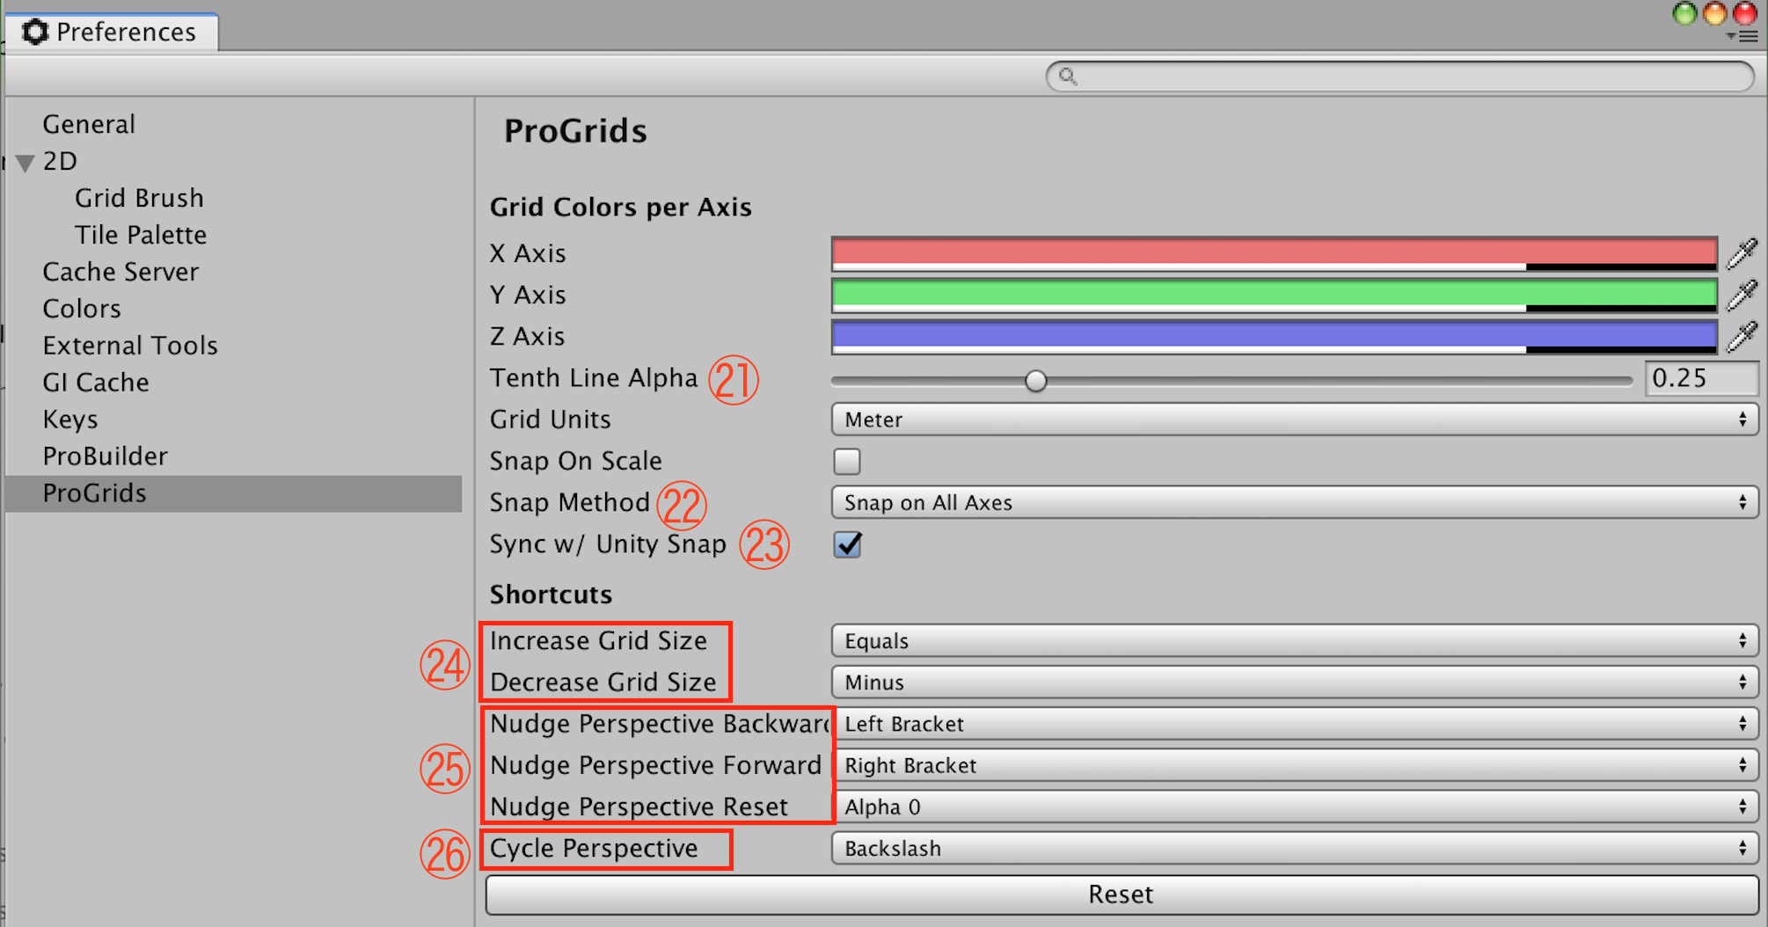Pick X Axis color with eyedropper
This screenshot has width=1768, height=927.
pos(1742,253)
